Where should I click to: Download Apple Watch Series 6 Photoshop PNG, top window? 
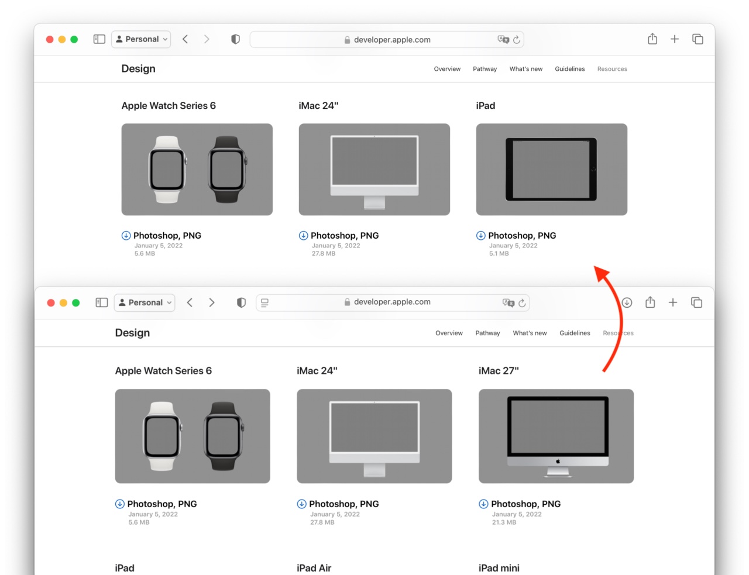pyautogui.click(x=161, y=236)
